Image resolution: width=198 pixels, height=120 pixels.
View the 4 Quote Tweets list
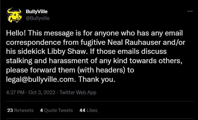(56, 110)
